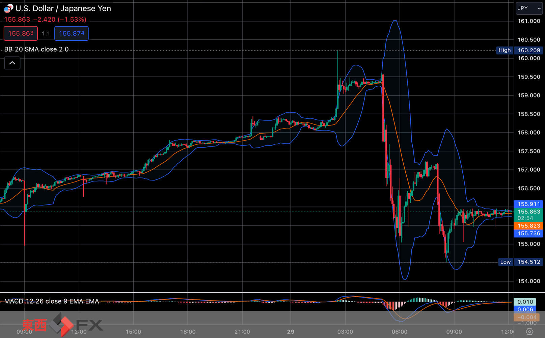Select the MACD 12 26 indicator legend

click(x=52, y=301)
